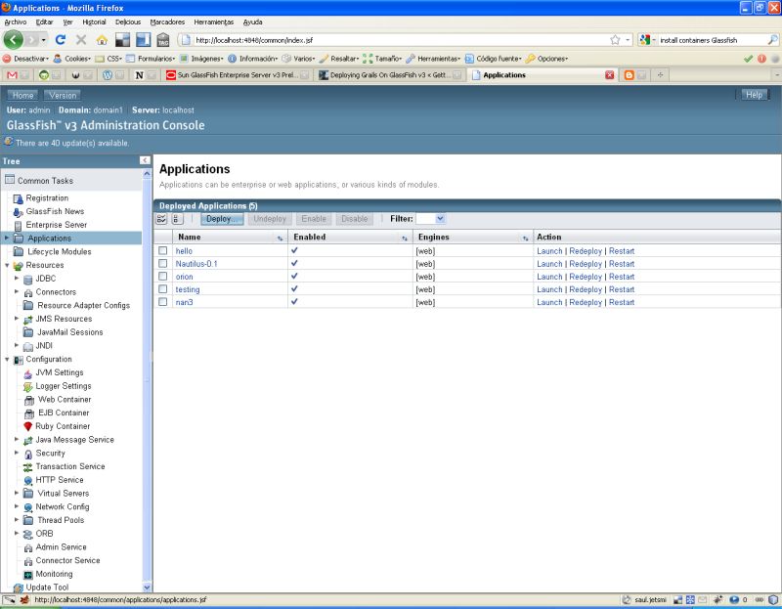This screenshot has width=782, height=609.
Task: Click the Monitoring icon in tree
Action: coord(28,574)
